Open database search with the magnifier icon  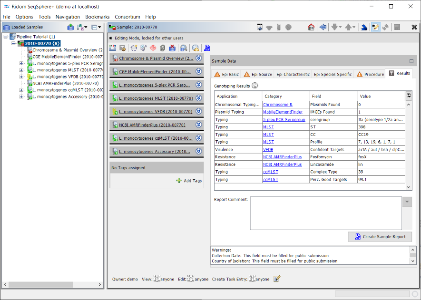click(x=183, y=48)
